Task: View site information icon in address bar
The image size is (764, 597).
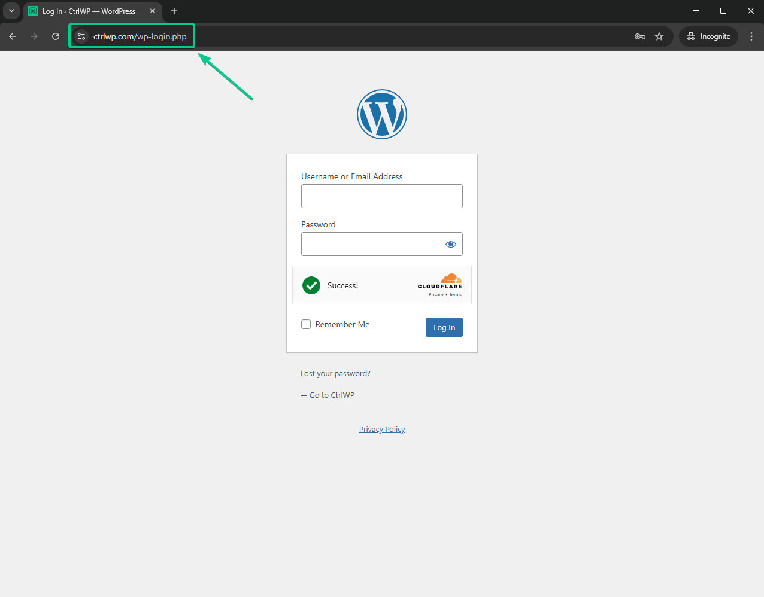Action: [81, 36]
